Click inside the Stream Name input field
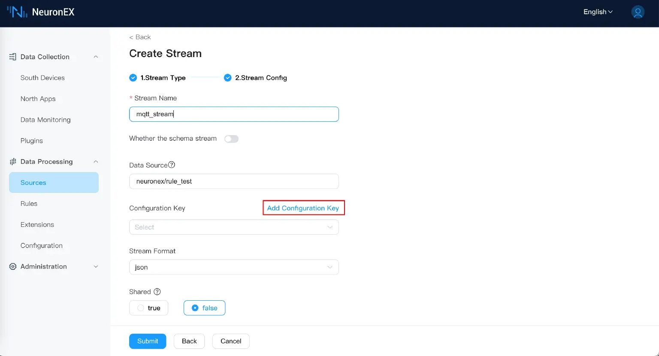 tap(234, 114)
